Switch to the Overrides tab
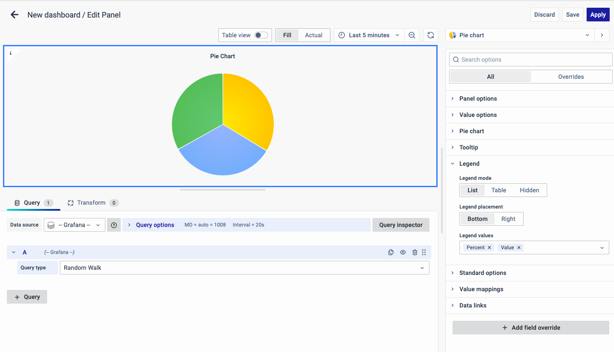This screenshot has width=614, height=352. [x=571, y=77]
